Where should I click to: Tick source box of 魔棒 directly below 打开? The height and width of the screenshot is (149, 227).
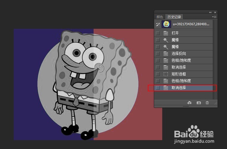(x=158, y=40)
